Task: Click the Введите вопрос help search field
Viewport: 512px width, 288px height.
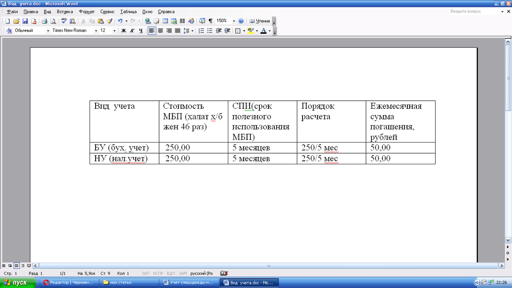Action: click(474, 12)
